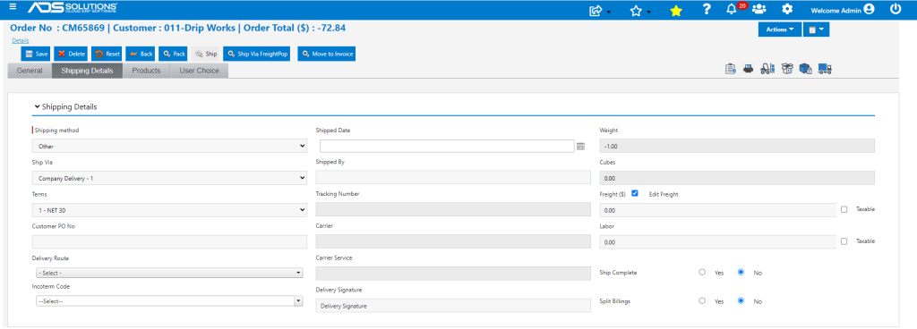917x329 pixels.
Task: Switch to the Products tab
Action: coord(146,71)
